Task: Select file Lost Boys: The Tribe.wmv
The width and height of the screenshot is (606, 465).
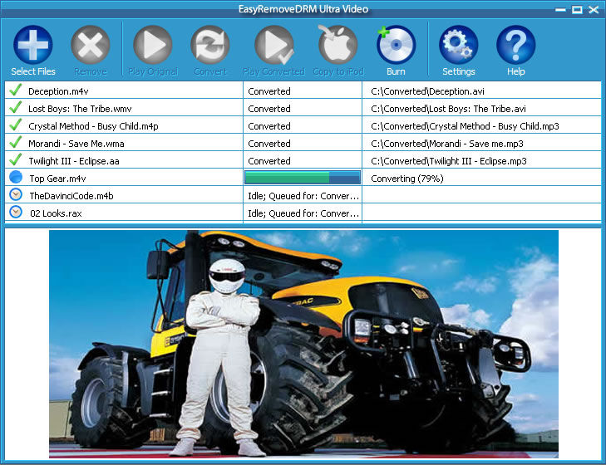Action: [x=80, y=109]
